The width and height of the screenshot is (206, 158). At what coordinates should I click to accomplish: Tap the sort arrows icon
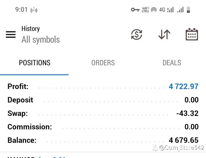point(164,35)
